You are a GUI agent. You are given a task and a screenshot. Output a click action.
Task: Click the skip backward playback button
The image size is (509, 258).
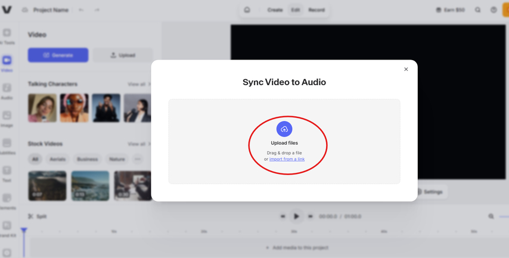(283, 216)
